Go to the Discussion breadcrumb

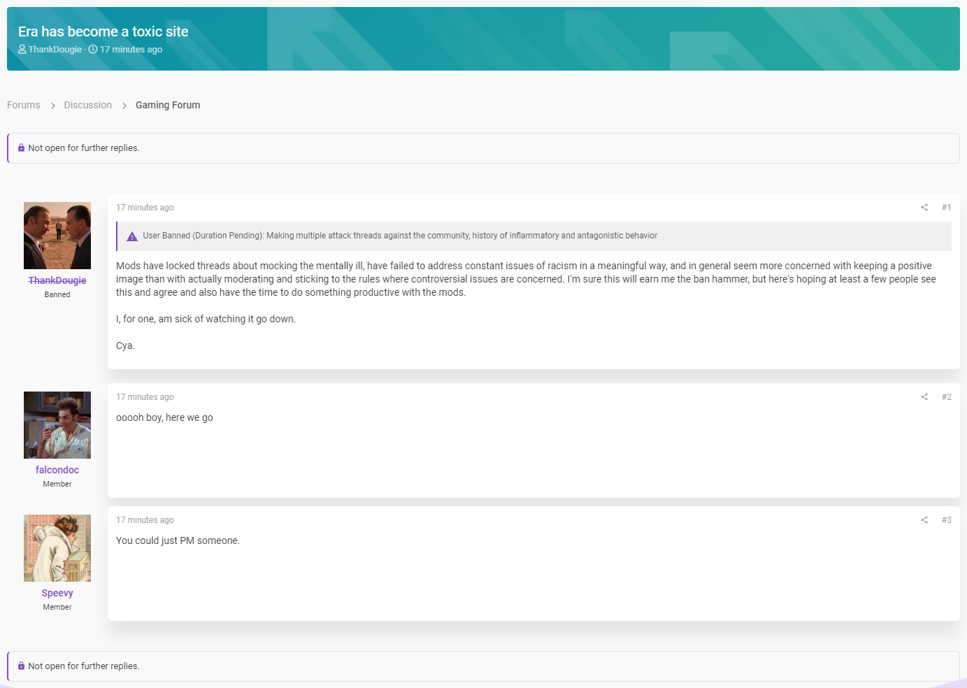coord(88,105)
